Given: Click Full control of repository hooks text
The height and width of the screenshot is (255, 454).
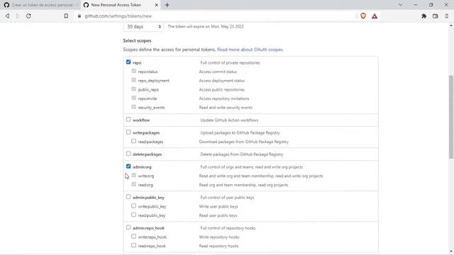Looking at the screenshot, I should click(228, 228).
